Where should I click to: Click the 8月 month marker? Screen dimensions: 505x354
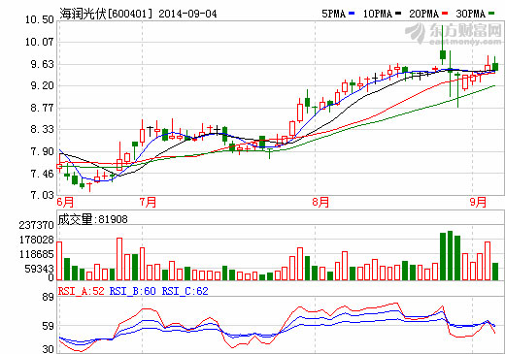coord(320,202)
